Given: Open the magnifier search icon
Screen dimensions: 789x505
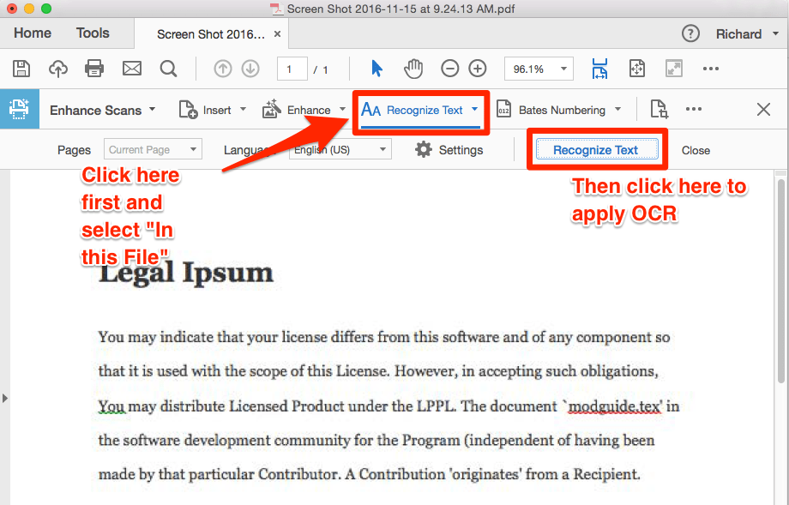Looking at the screenshot, I should [169, 69].
